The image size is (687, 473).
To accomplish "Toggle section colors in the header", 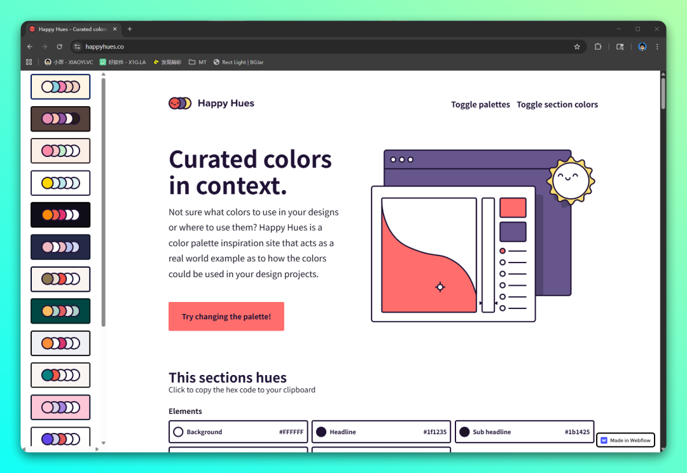I will point(557,105).
